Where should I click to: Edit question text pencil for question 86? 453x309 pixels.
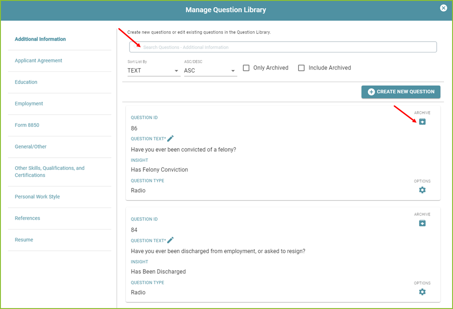170,139
